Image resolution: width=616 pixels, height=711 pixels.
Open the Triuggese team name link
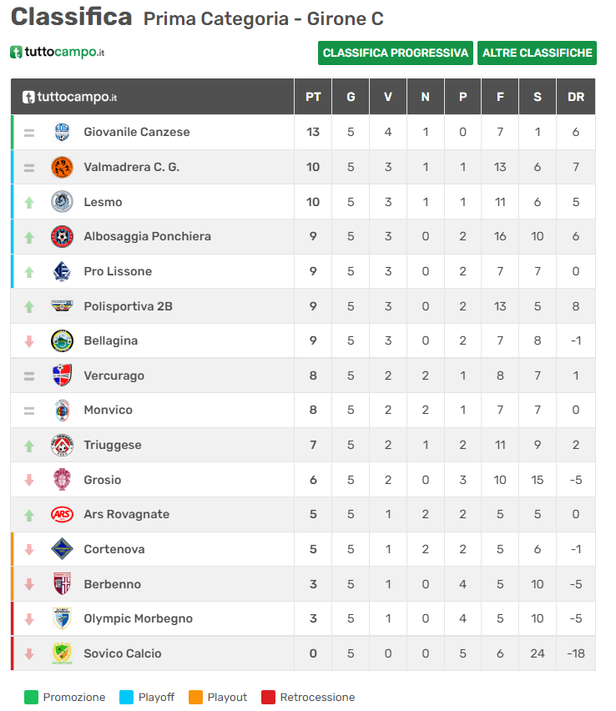pos(112,445)
